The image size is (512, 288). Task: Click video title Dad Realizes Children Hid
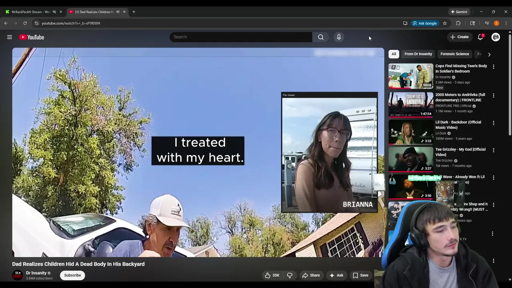[78, 264]
